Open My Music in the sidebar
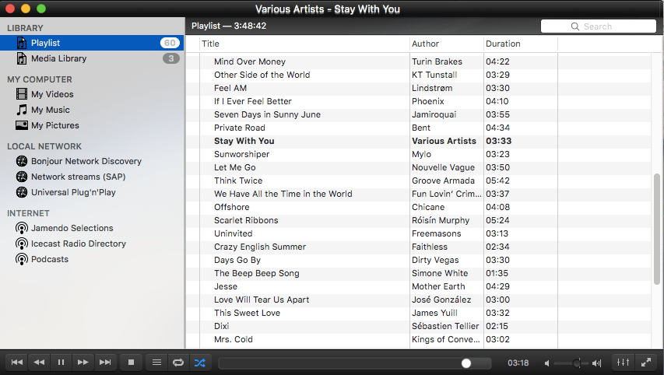This screenshot has width=664, height=375. 50,110
